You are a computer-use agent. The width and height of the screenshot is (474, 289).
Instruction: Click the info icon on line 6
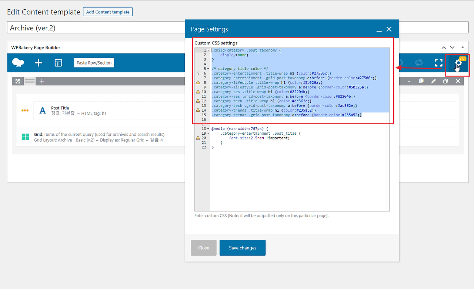[x=198, y=73]
